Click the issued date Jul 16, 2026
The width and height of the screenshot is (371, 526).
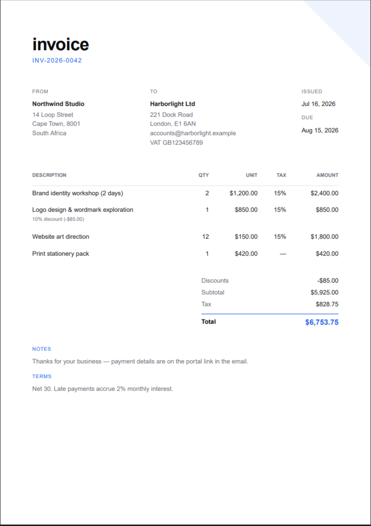pos(318,104)
